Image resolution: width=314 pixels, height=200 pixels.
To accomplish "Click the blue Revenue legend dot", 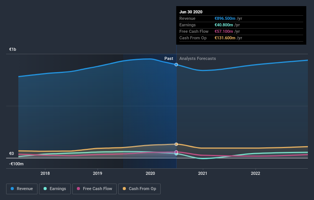I will [x=12, y=189].
